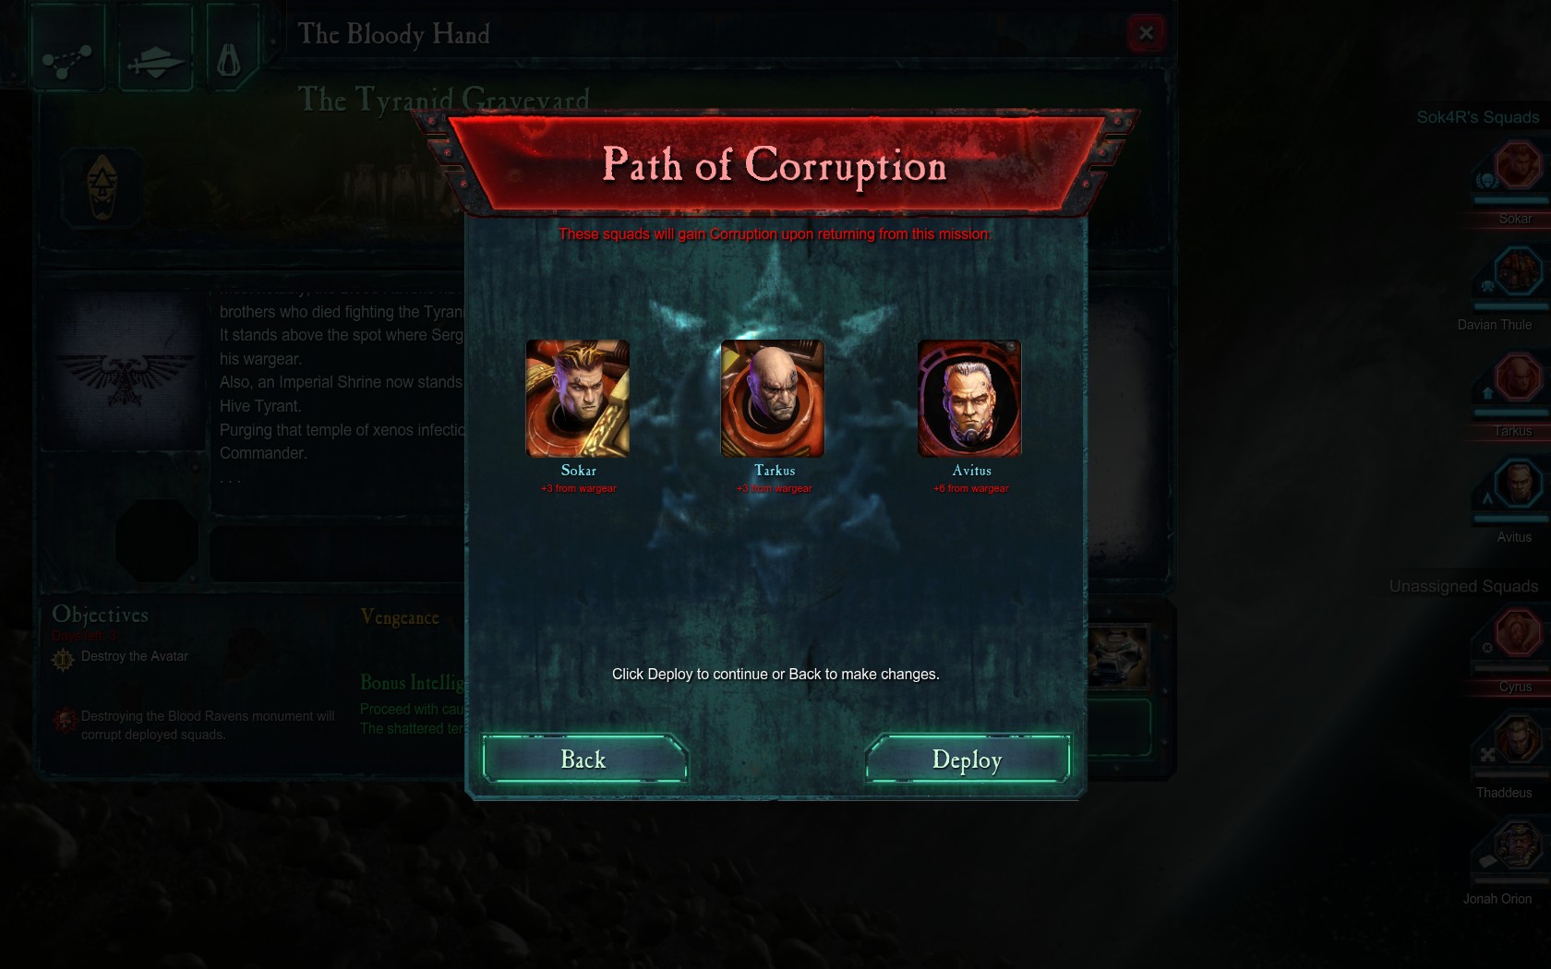Select unassigned Cyrus squad icon
Image resolution: width=1551 pixels, height=969 pixels.
point(1517,634)
